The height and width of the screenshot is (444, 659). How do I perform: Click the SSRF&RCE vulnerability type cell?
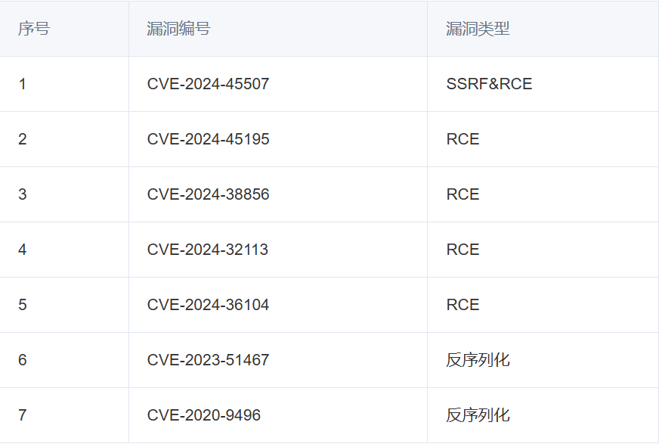[543, 84]
